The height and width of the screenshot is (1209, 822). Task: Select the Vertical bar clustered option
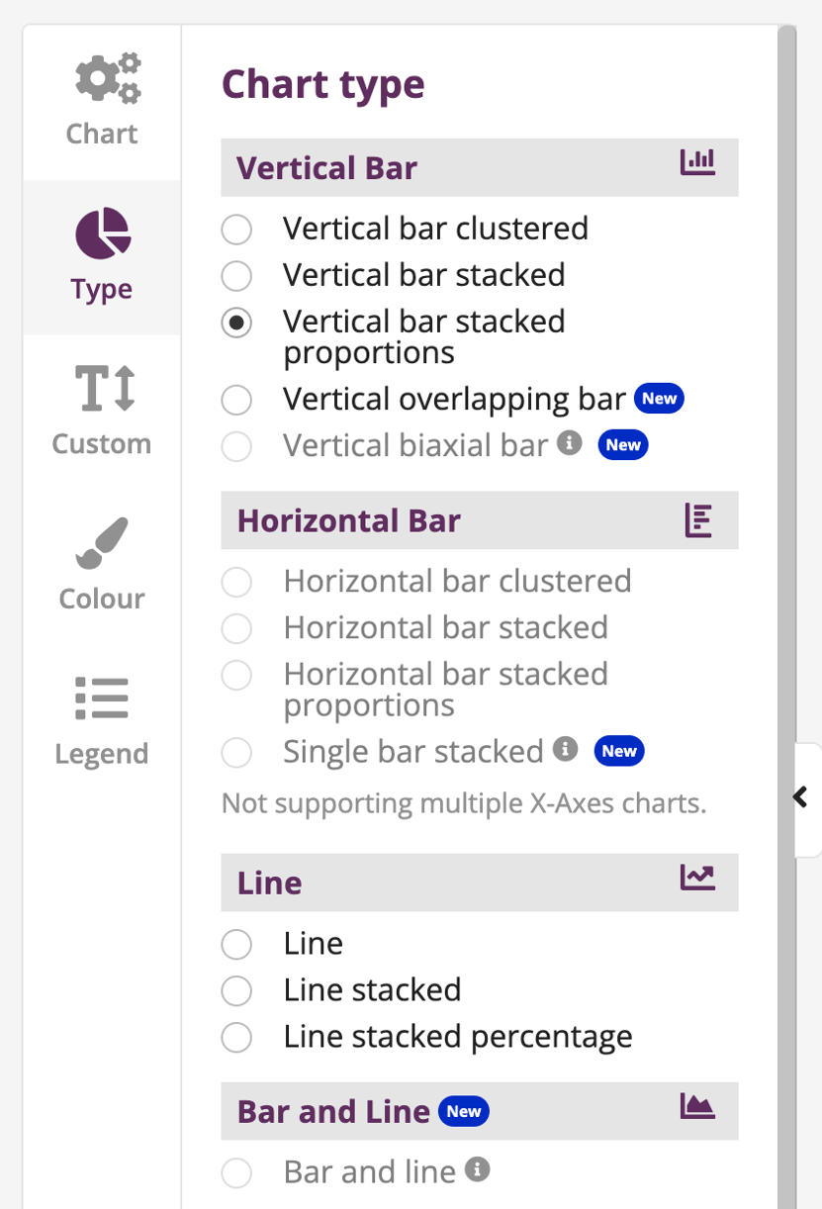[x=236, y=229]
